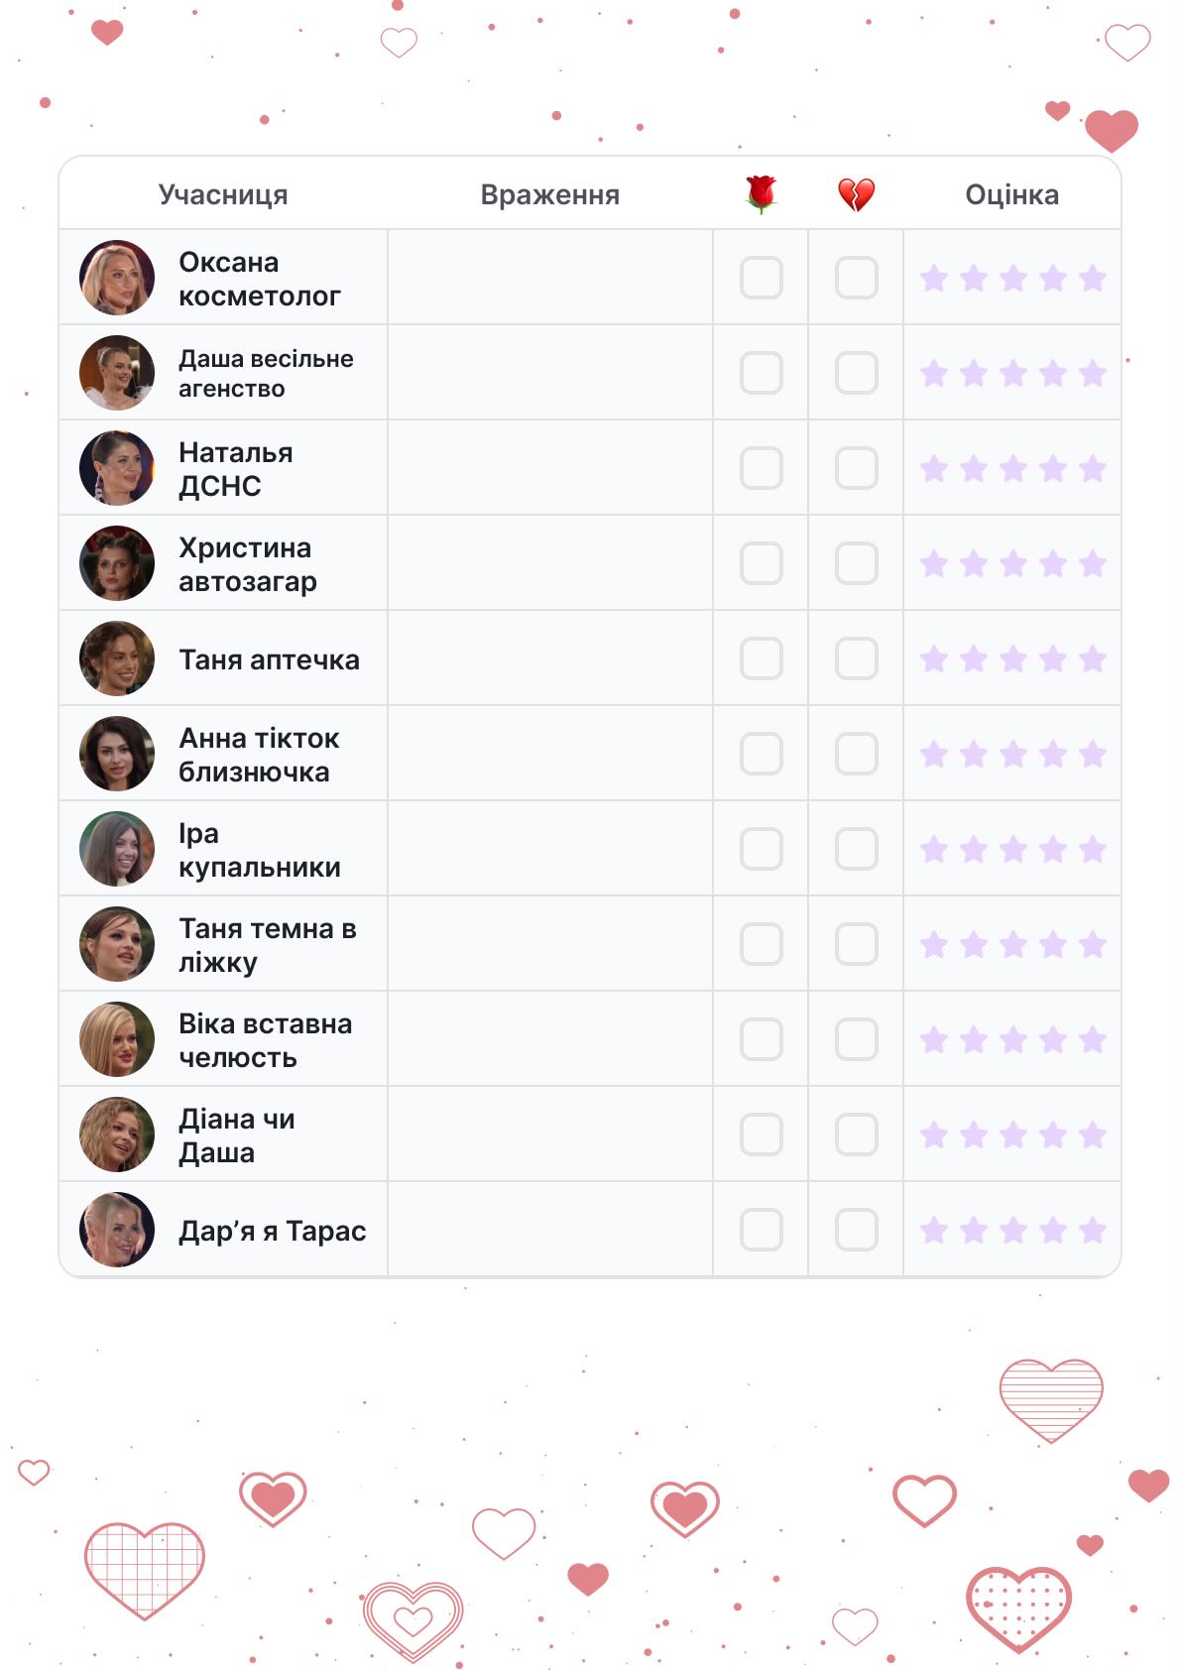Click the Враження field for Дар'я я Тарас
This screenshot has width=1180, height=1670.
coord(549,1230)
